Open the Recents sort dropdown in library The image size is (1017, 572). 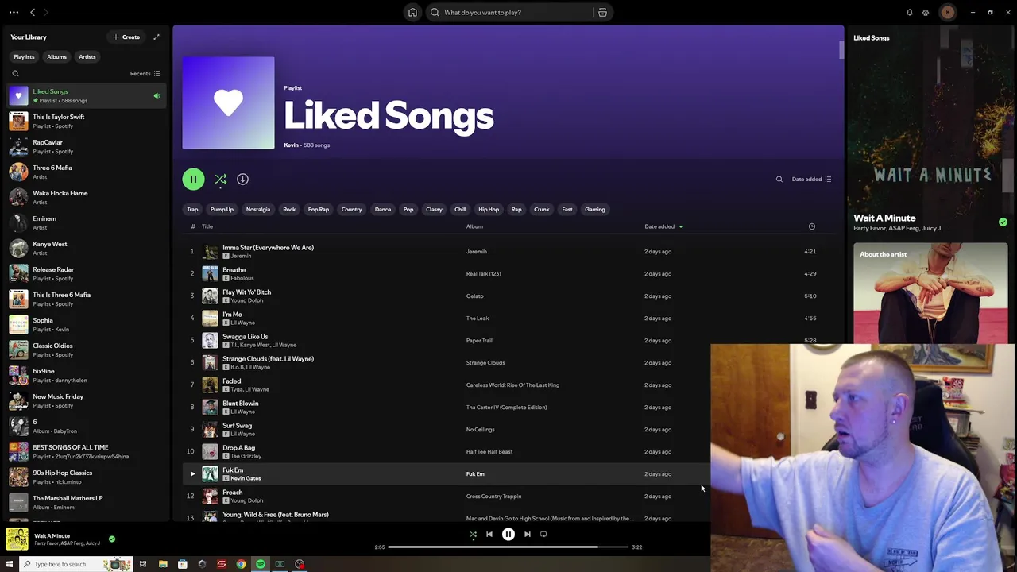(145, 73)
